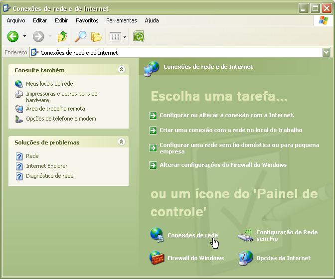Collapse the Consulte também panel

tap(121, 70)
